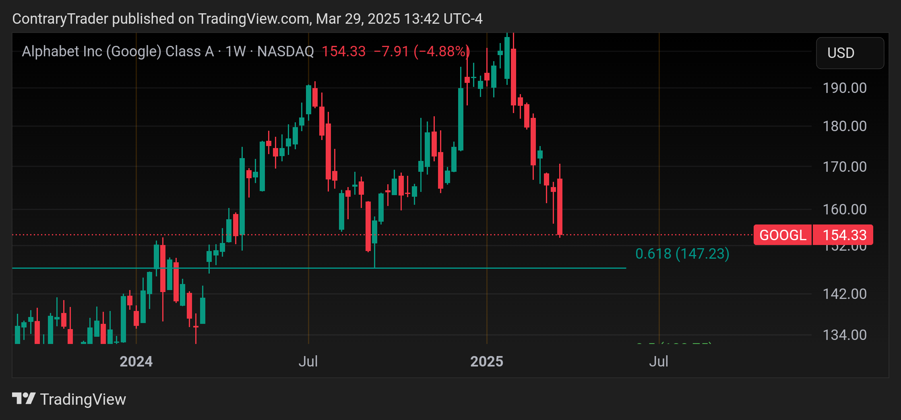This screenshot has width=901, height=420.
Task: Click the Alphabet Inc (Google) Class A title
Action: click(x=118, y=51)
